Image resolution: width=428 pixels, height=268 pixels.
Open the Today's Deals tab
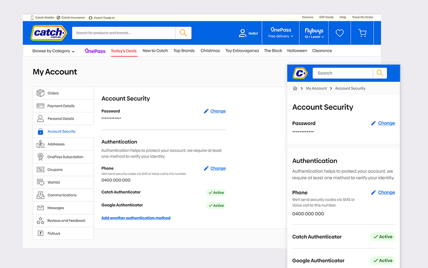click(124, 51)
